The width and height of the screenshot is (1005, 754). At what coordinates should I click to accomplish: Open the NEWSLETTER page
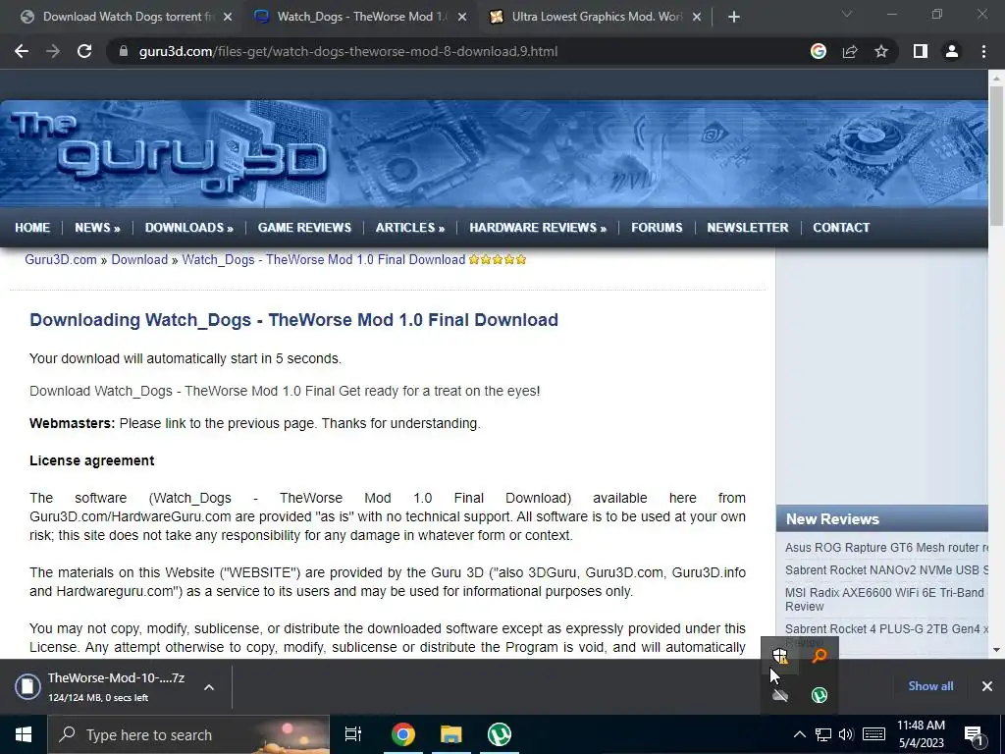point(748,228)
